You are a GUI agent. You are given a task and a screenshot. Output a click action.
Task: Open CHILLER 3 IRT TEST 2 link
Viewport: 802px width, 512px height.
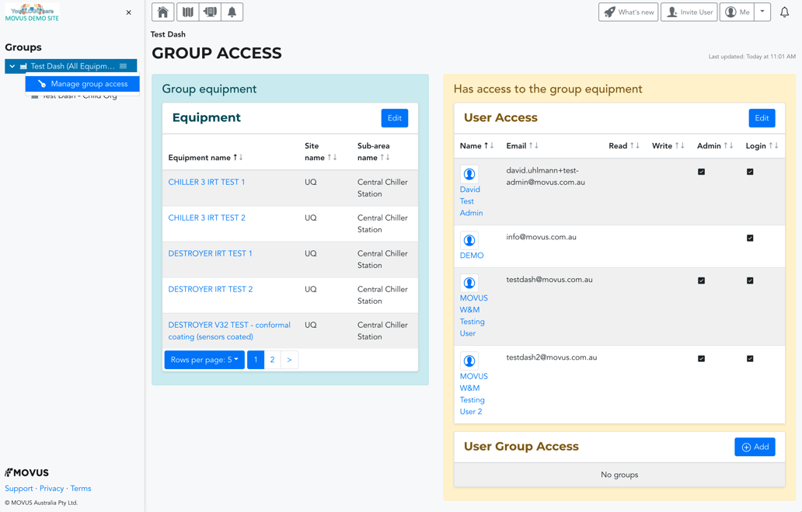tap(207, 218)
